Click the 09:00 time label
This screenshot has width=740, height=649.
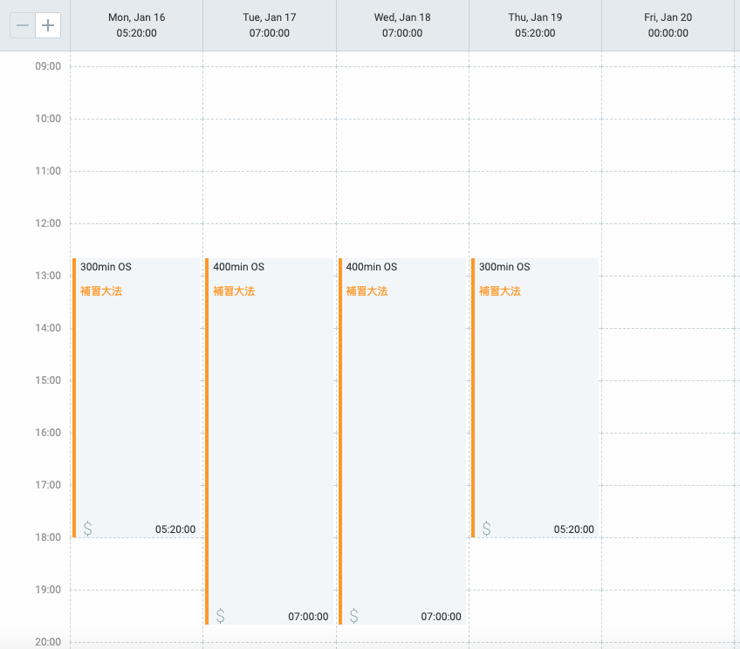pos(48,66)
